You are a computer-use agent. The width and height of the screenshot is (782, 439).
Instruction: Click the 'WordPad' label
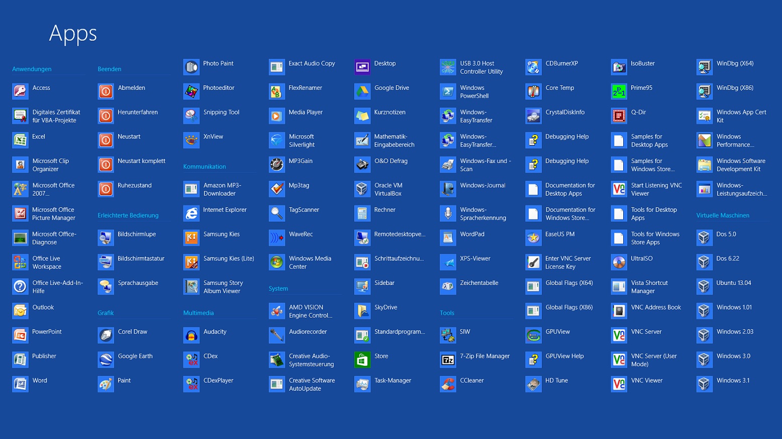(472, 234)
